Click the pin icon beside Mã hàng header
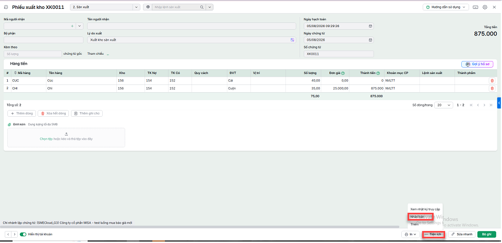Screen dimensions: 502x243 coord(15,73)
